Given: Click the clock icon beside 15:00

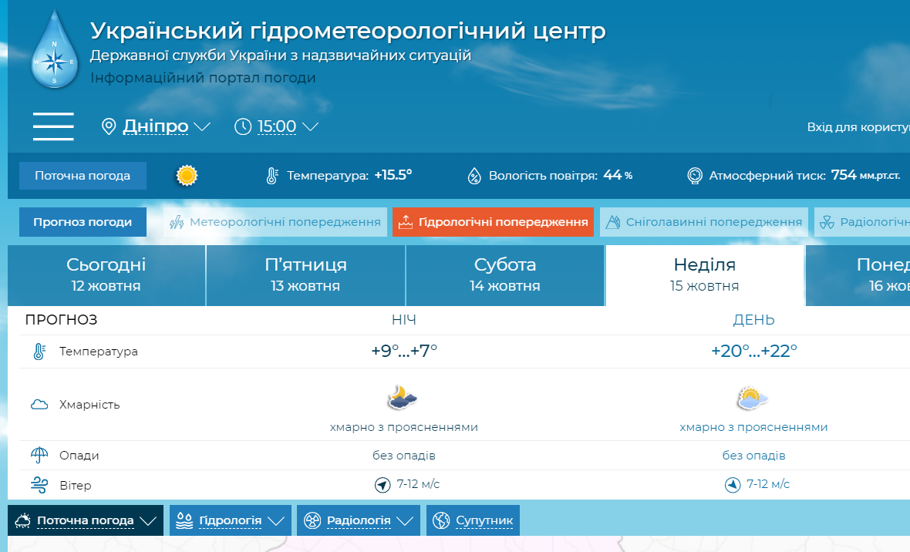Looking at the screenshot, I should tap(243, 126).
